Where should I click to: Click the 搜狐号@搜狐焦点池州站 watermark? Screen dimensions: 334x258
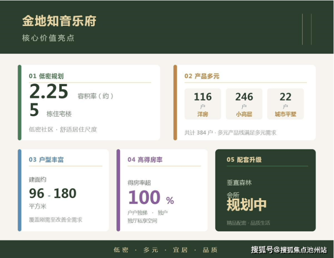[289, 250]
